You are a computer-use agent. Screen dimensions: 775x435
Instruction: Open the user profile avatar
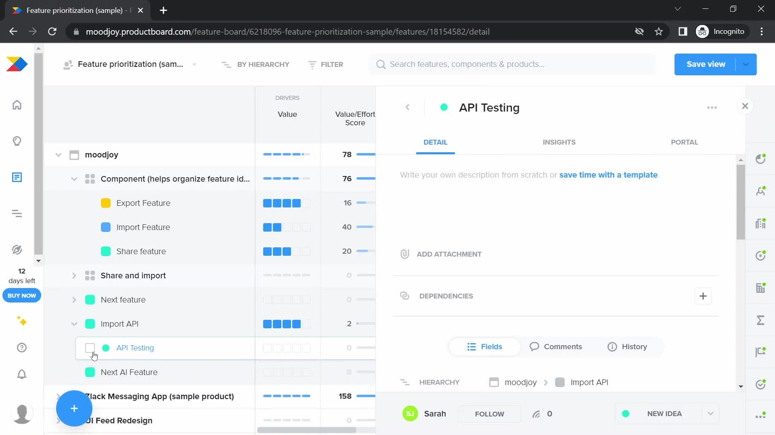pos(22,414)
